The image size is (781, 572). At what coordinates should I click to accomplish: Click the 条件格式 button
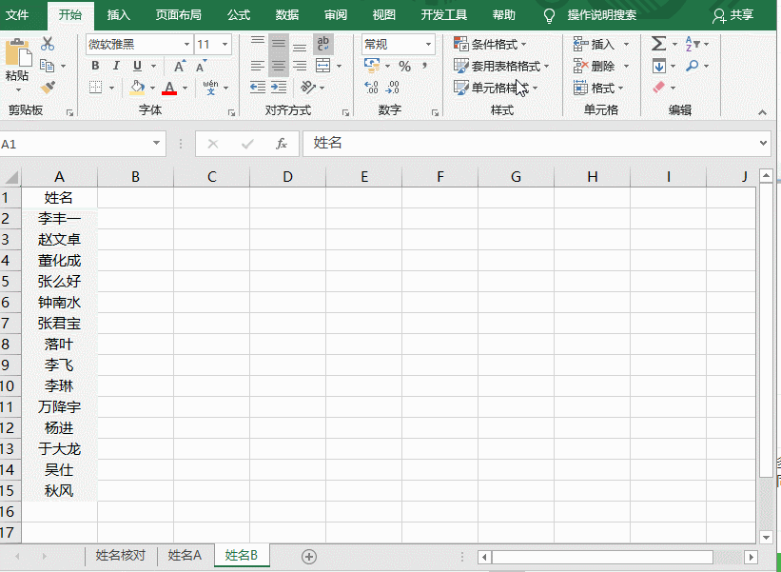coord(491,45)
